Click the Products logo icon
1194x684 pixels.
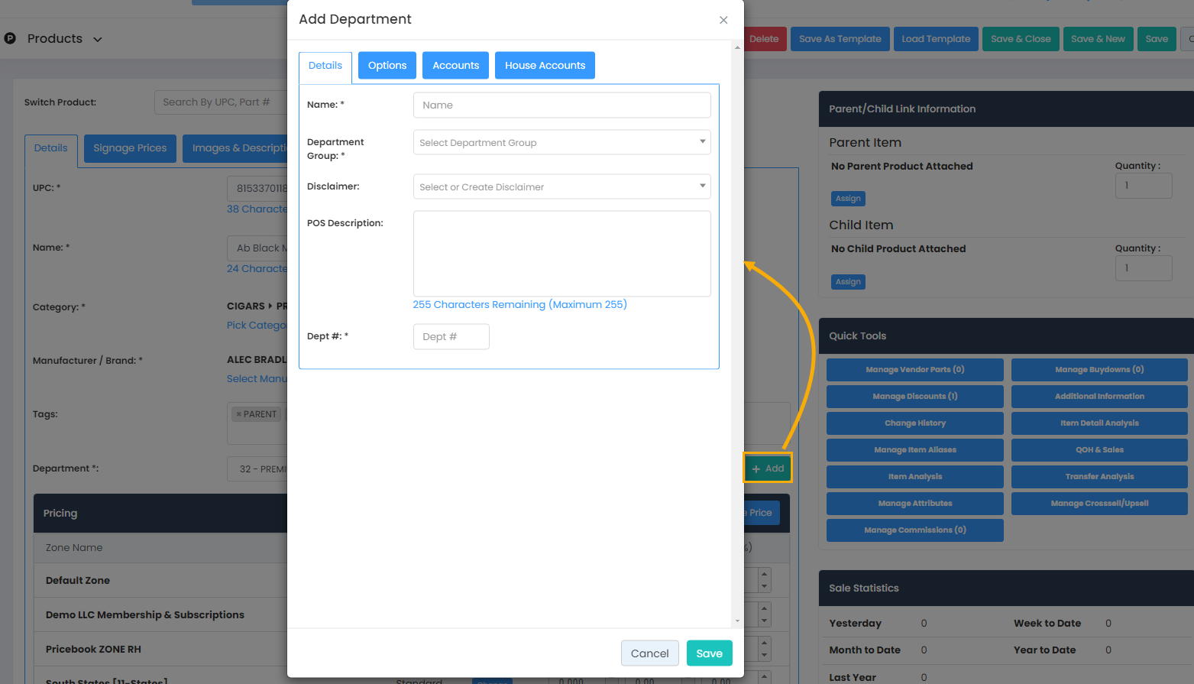(10, 38)
